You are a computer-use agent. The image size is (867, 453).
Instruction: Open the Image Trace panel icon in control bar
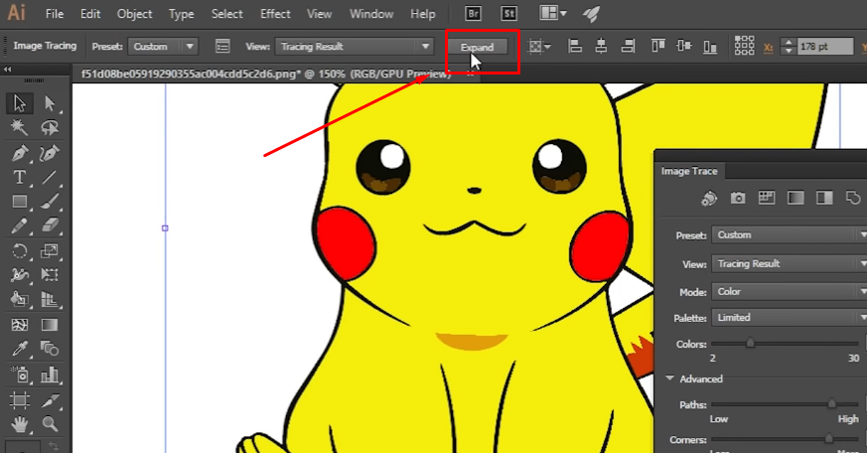tap(222, 47)
